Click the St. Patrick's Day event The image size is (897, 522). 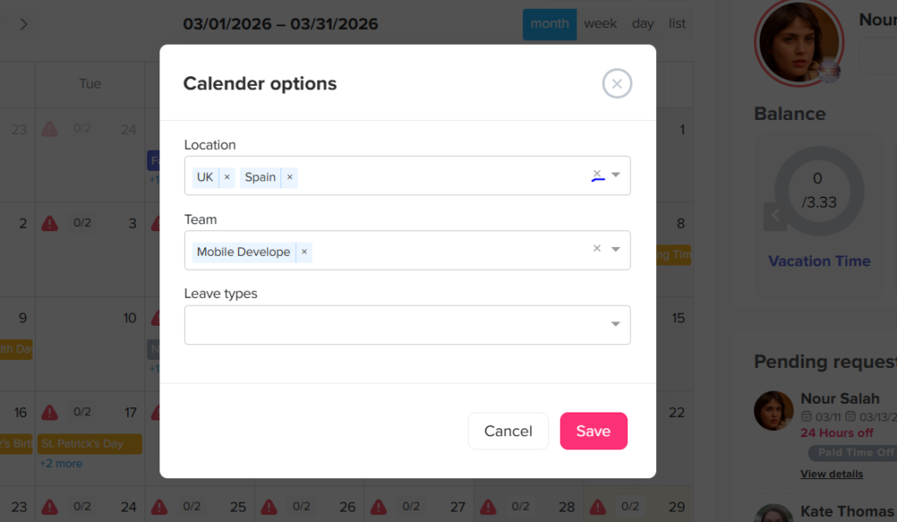pyautogui.click(x=89, y=443)
